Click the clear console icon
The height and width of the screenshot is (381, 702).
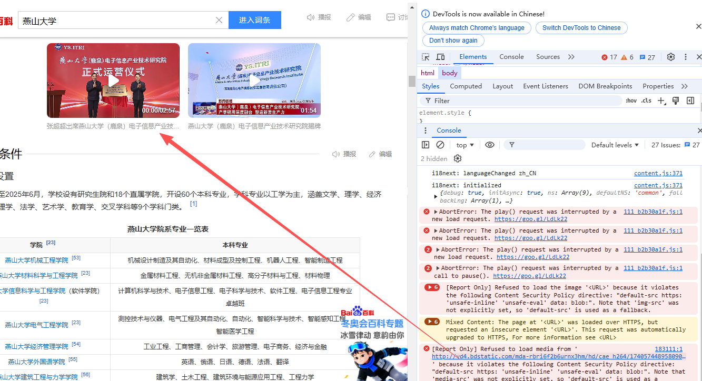pos(440,145)
